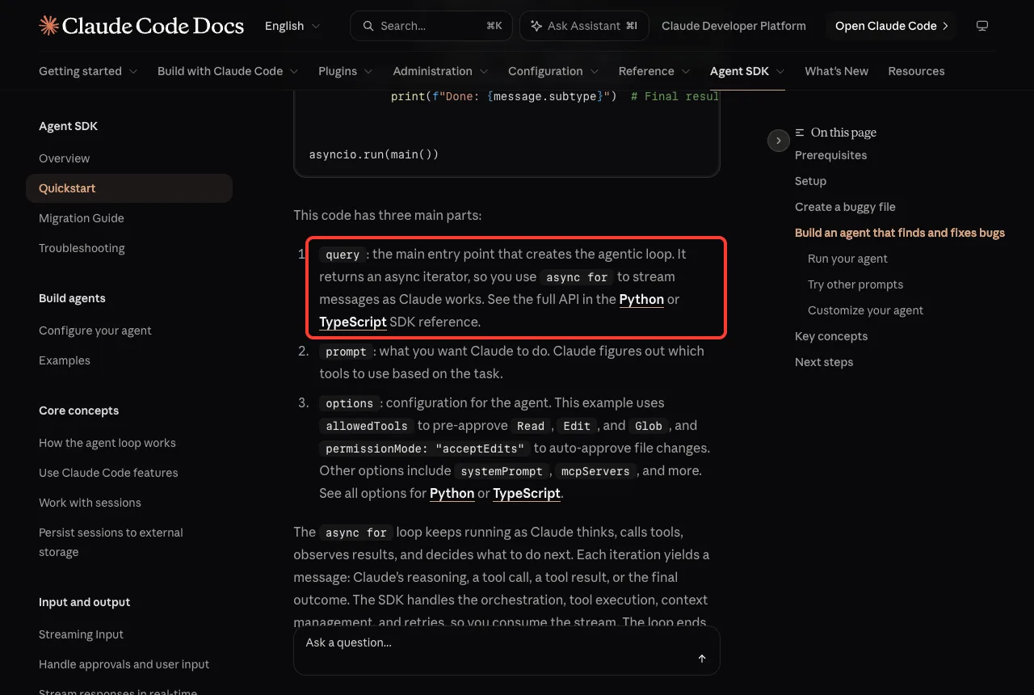Jump to Next steps section
1034x695 pixels.
(824, 362)
